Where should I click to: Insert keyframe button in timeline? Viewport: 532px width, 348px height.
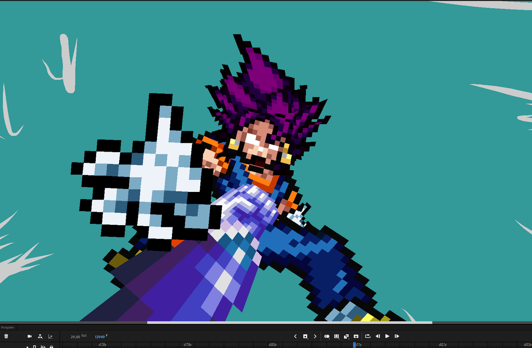click(x=305, y=336)
